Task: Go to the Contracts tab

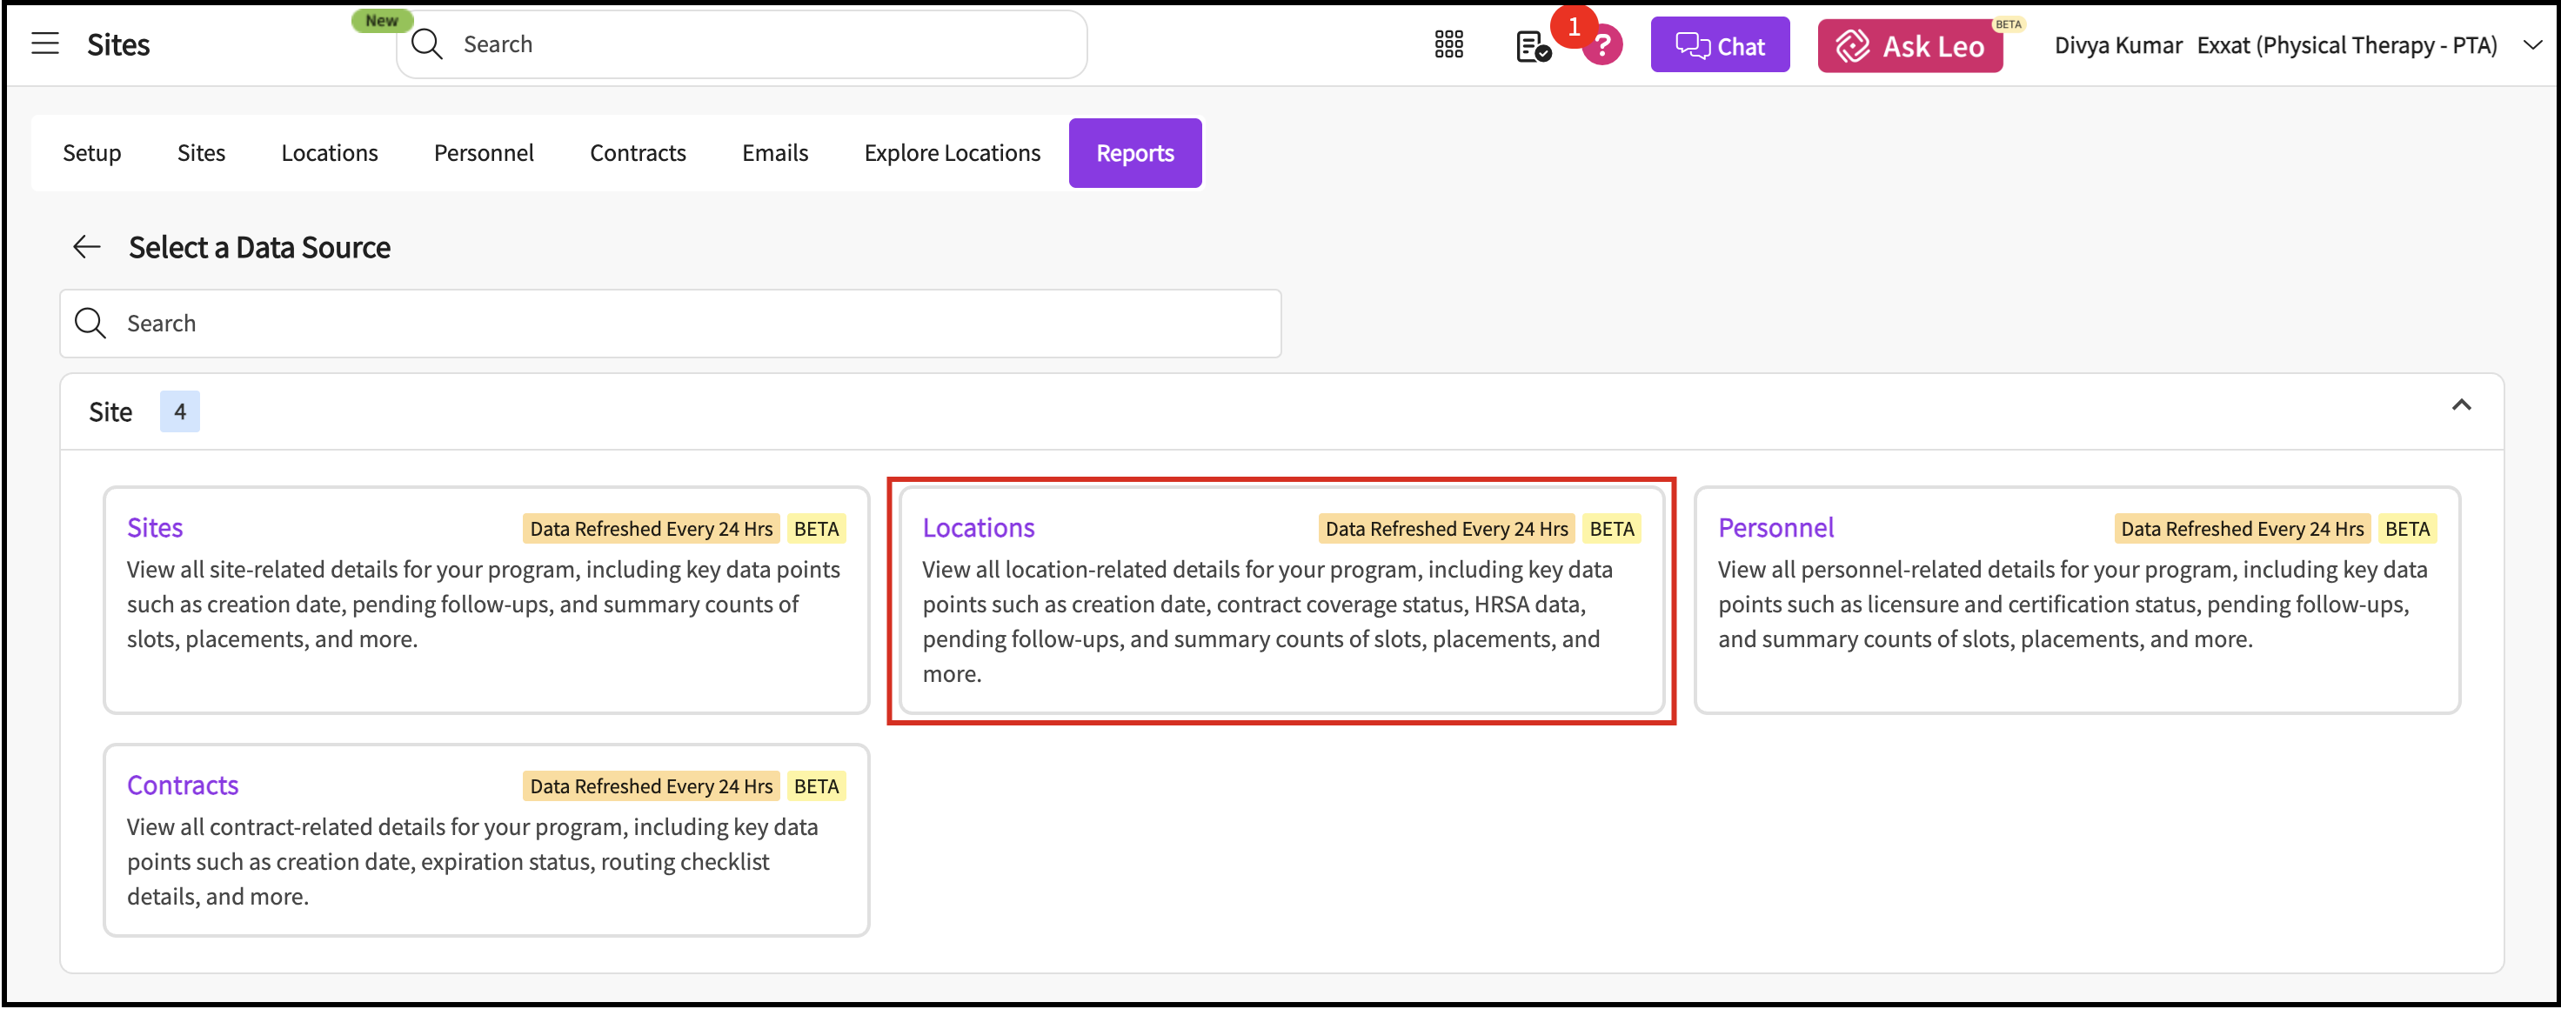Action: 638,153
